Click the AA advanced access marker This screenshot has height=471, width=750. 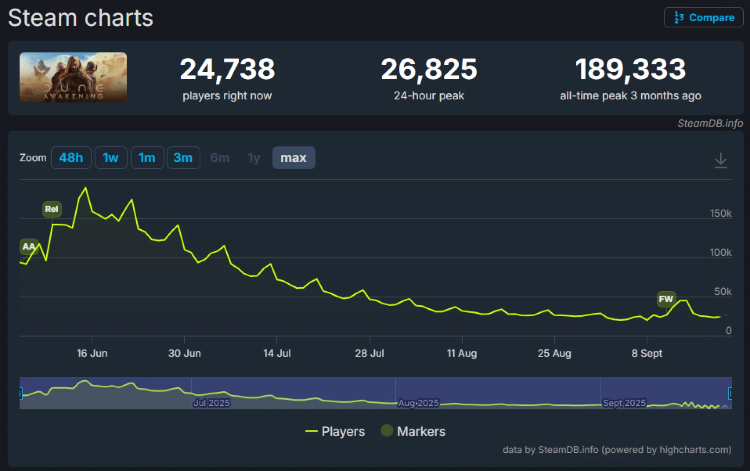pos(29,247)
